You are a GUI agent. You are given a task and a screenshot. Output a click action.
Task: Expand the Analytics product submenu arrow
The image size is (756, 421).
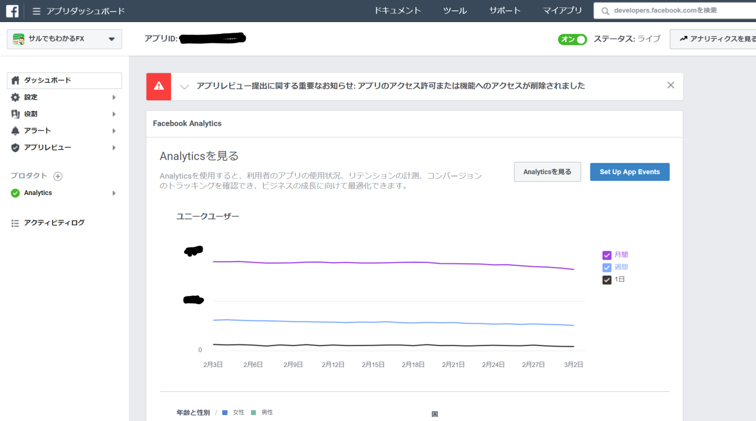[x=114, y=193]
